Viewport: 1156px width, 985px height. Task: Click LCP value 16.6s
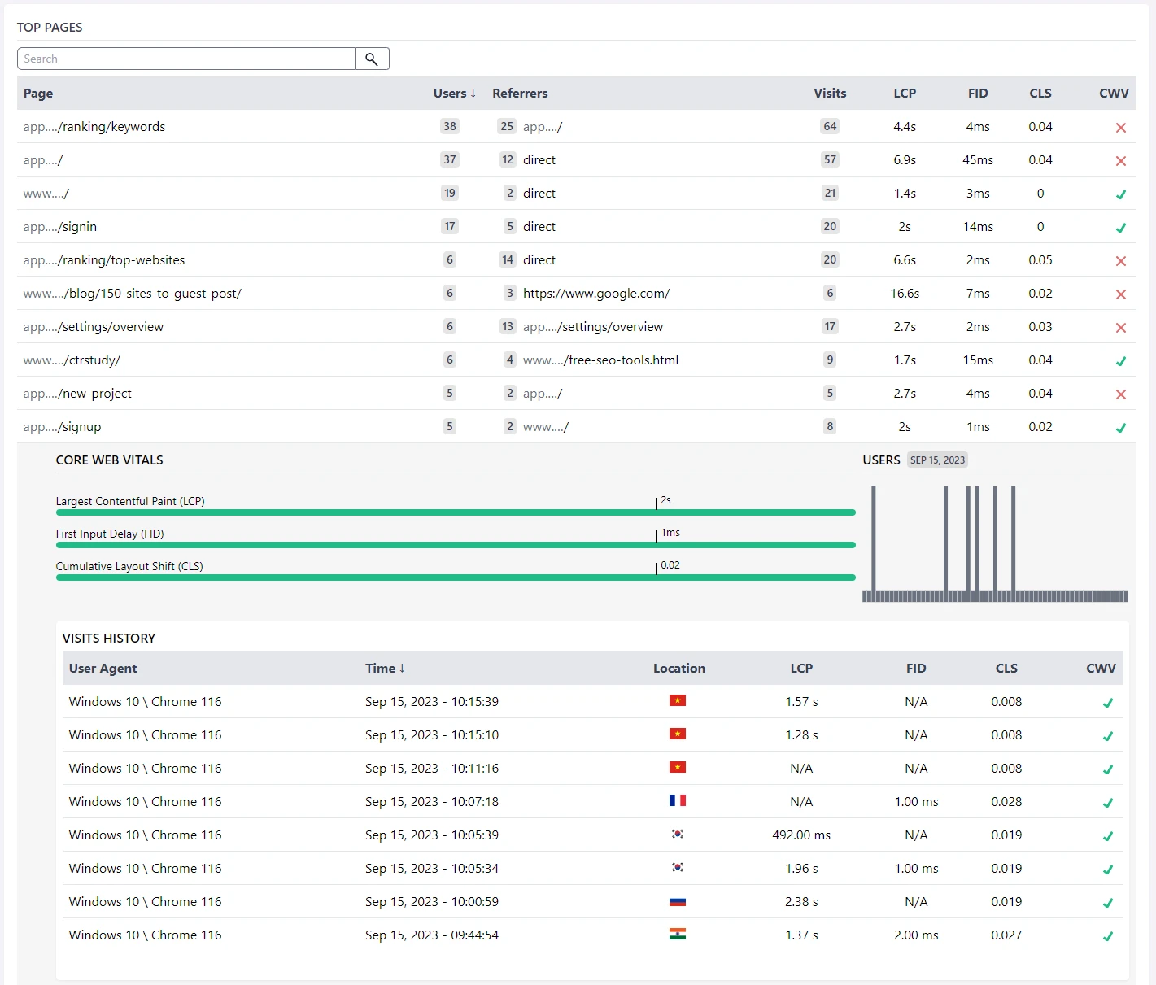pos(905,294)
